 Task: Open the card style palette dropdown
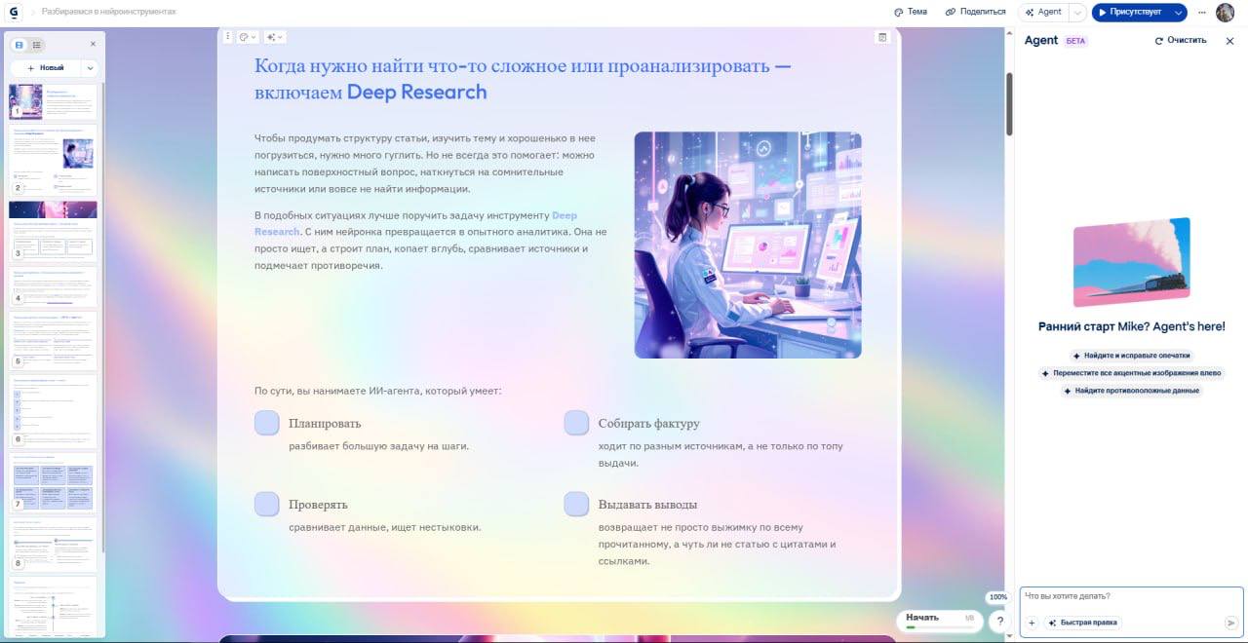tap(248, 37)
